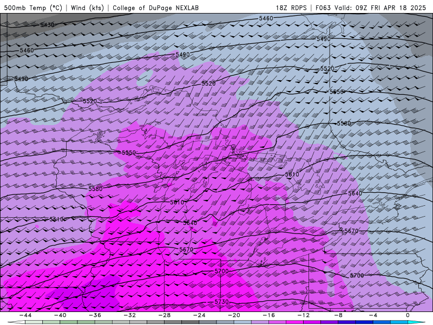
Task: Click the -36 colorbar tick label
Action: click(95, 315)
